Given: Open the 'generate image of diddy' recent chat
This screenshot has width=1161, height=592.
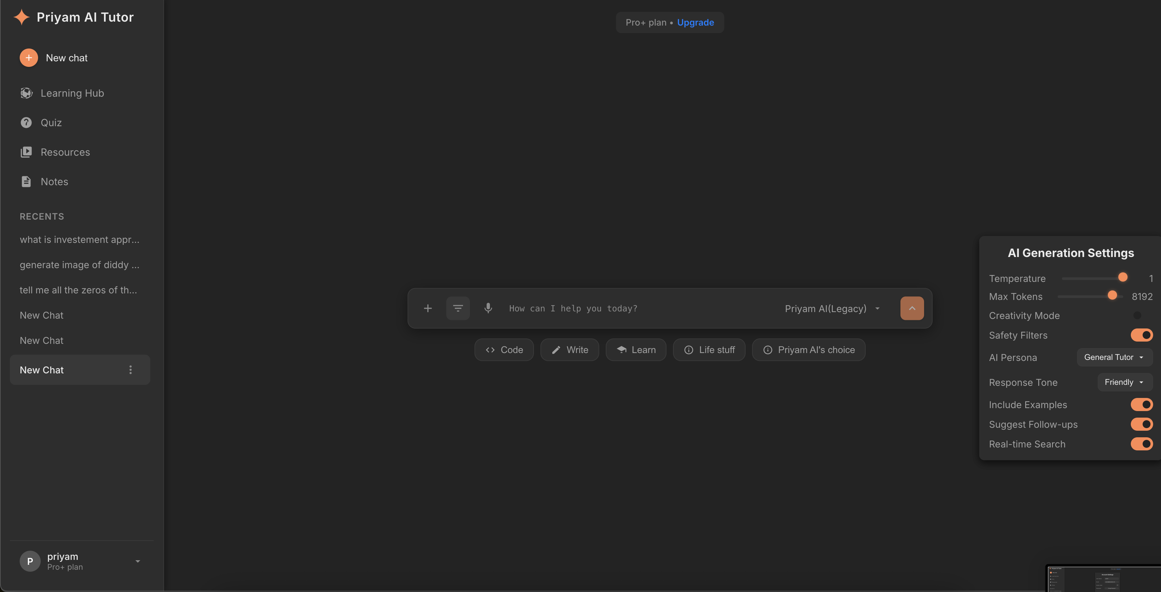Looking at the screenshot, I should (79, 265).
